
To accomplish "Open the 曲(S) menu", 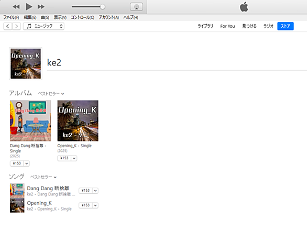I will coord(45,17).
